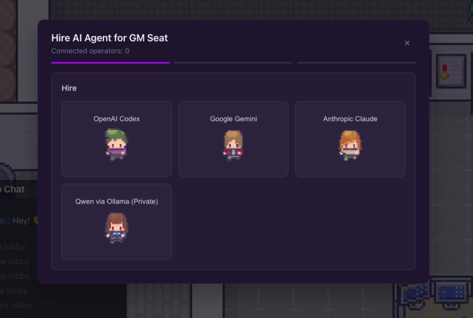Click the "Hire AI Agent for GM Seat" title

click(110, 38)
